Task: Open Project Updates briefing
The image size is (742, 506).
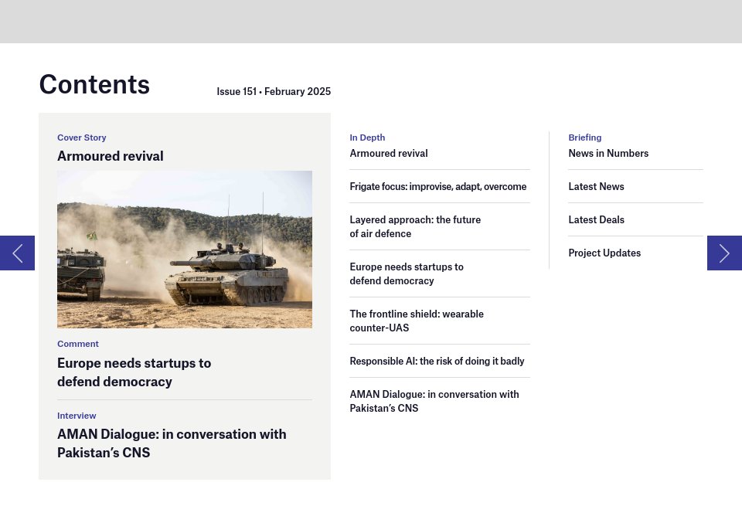Action: point(604,253)
